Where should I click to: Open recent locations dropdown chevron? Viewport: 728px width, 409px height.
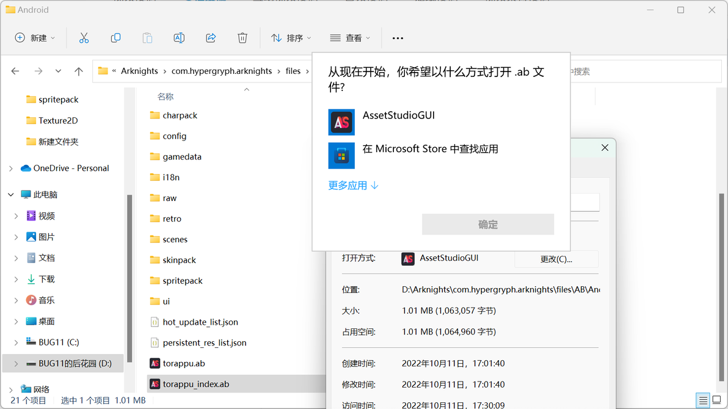tap(58, 71)
